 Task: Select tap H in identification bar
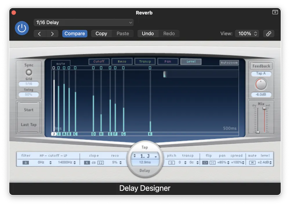pos(101,134)
